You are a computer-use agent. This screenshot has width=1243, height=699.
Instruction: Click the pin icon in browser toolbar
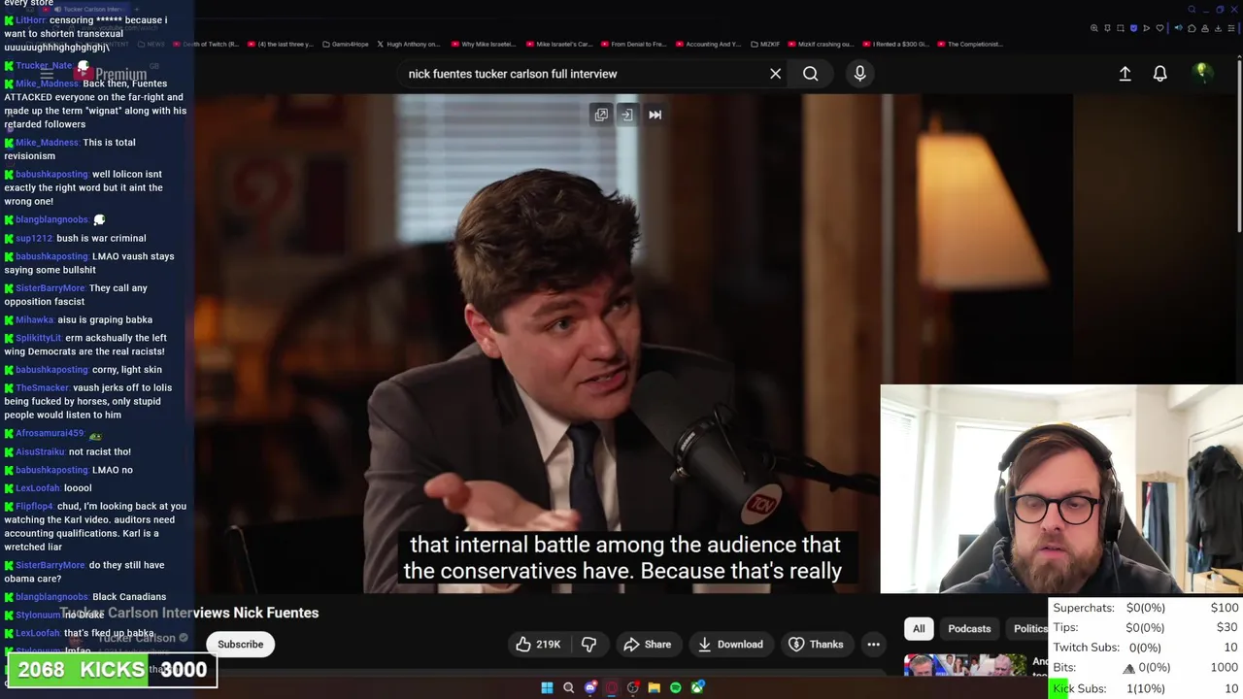(1107, 28)
